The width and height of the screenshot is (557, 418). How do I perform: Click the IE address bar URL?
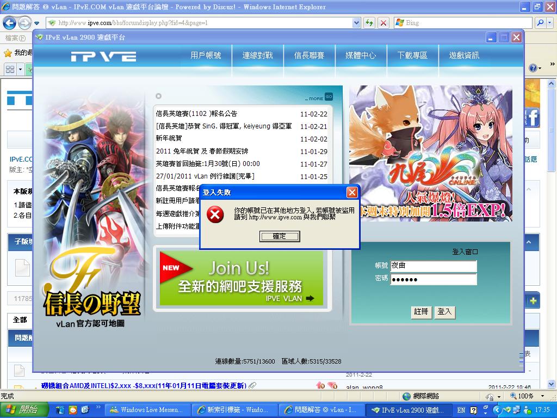(133, 23)
